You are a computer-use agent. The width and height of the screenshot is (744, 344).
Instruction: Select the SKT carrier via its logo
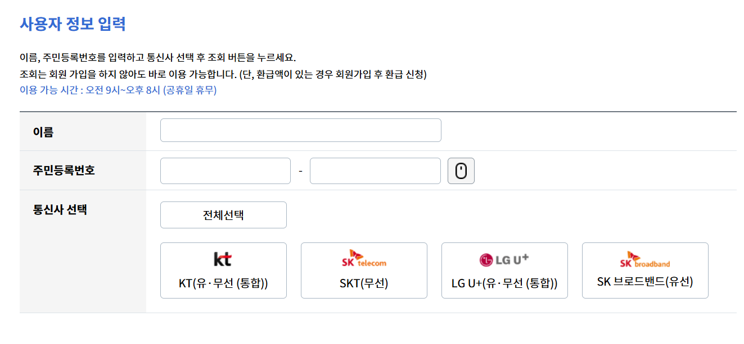(x=363, y=259)
